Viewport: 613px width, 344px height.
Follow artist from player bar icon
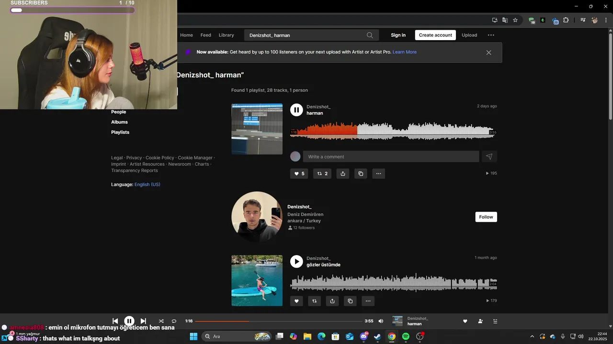480,321
